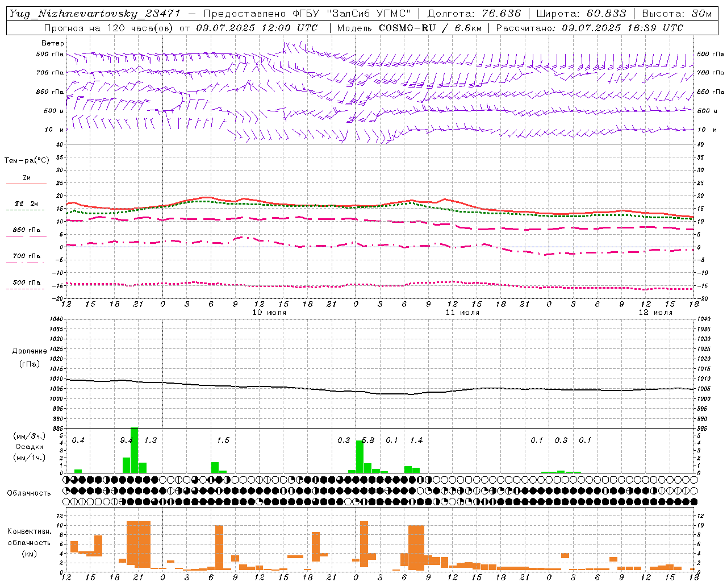This screenshot has height=582, width=727.
Task: Click the station title Yug_Nizhnevartovsky_23471
Action: pos(94,14)
